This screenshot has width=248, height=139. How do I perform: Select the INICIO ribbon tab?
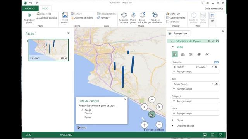pyautogui.click(x=45, y=8)
